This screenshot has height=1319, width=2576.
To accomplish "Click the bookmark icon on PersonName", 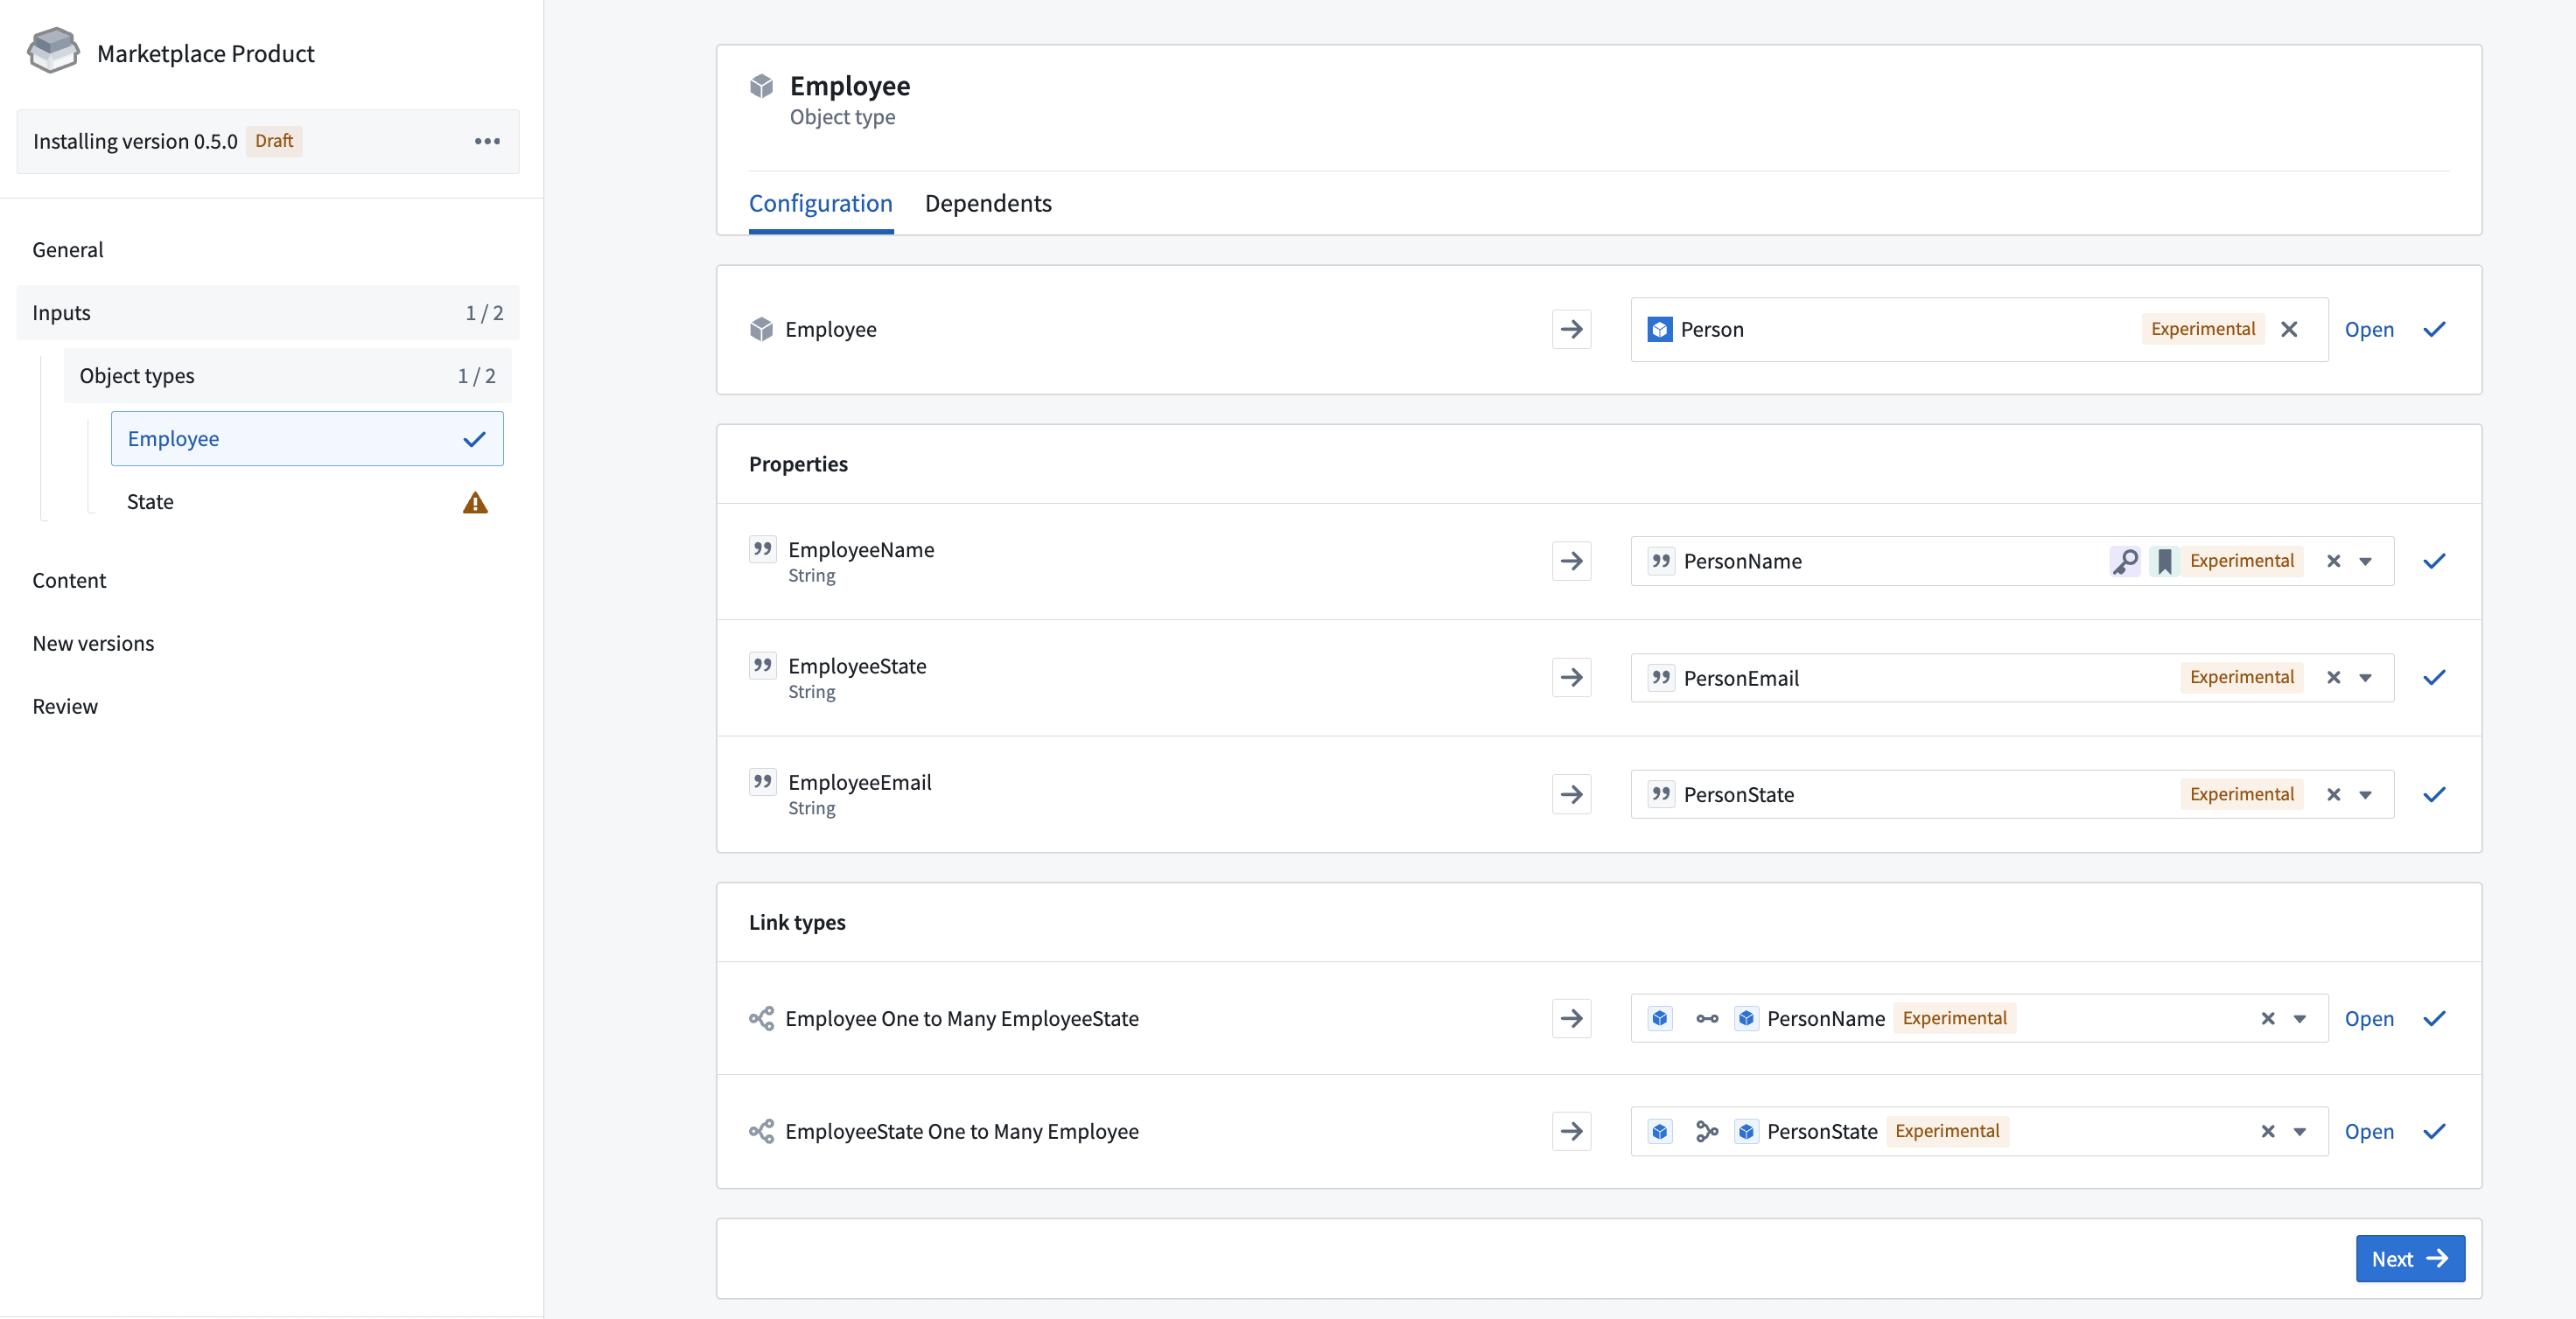I will 2164,561.
